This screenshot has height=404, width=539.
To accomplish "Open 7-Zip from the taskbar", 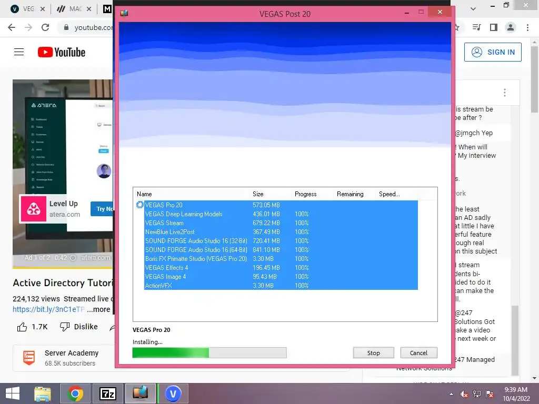I will (107, 393).
